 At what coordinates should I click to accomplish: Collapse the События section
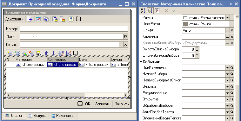point(141,62)
